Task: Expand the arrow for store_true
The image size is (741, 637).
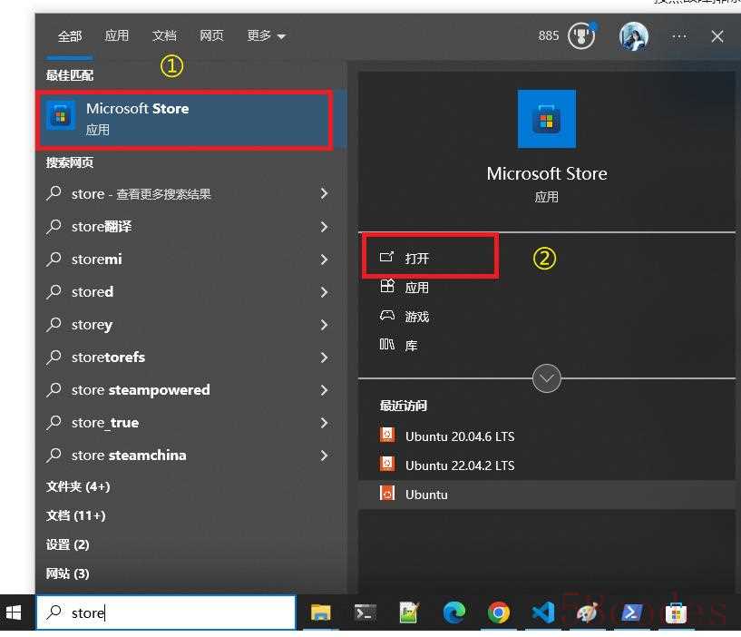Action: coord(324,422)
